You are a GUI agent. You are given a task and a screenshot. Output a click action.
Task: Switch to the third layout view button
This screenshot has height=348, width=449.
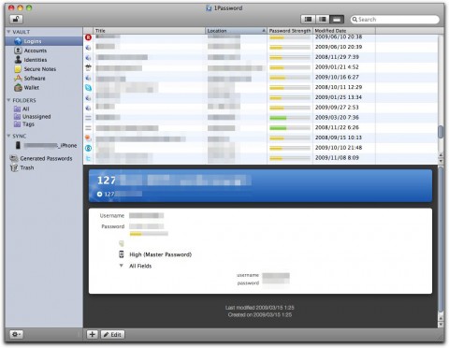[337, 20]
